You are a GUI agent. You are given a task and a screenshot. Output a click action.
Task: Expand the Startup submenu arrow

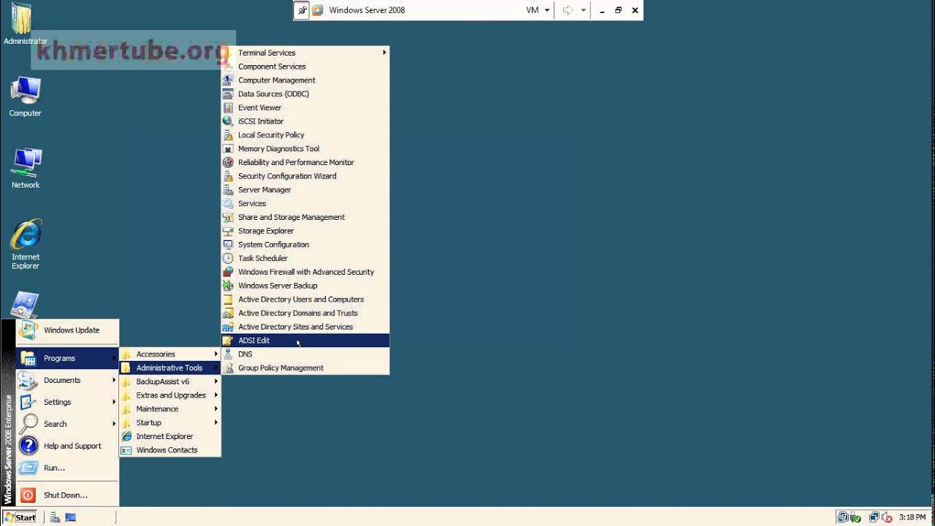(215, 422)
